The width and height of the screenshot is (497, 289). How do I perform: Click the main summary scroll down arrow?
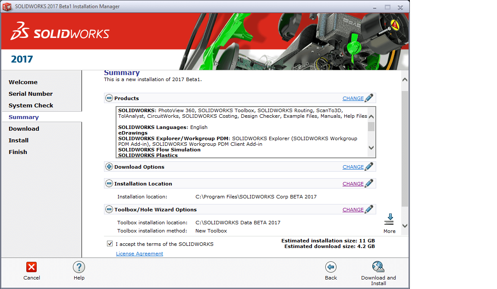pos(405,226)
